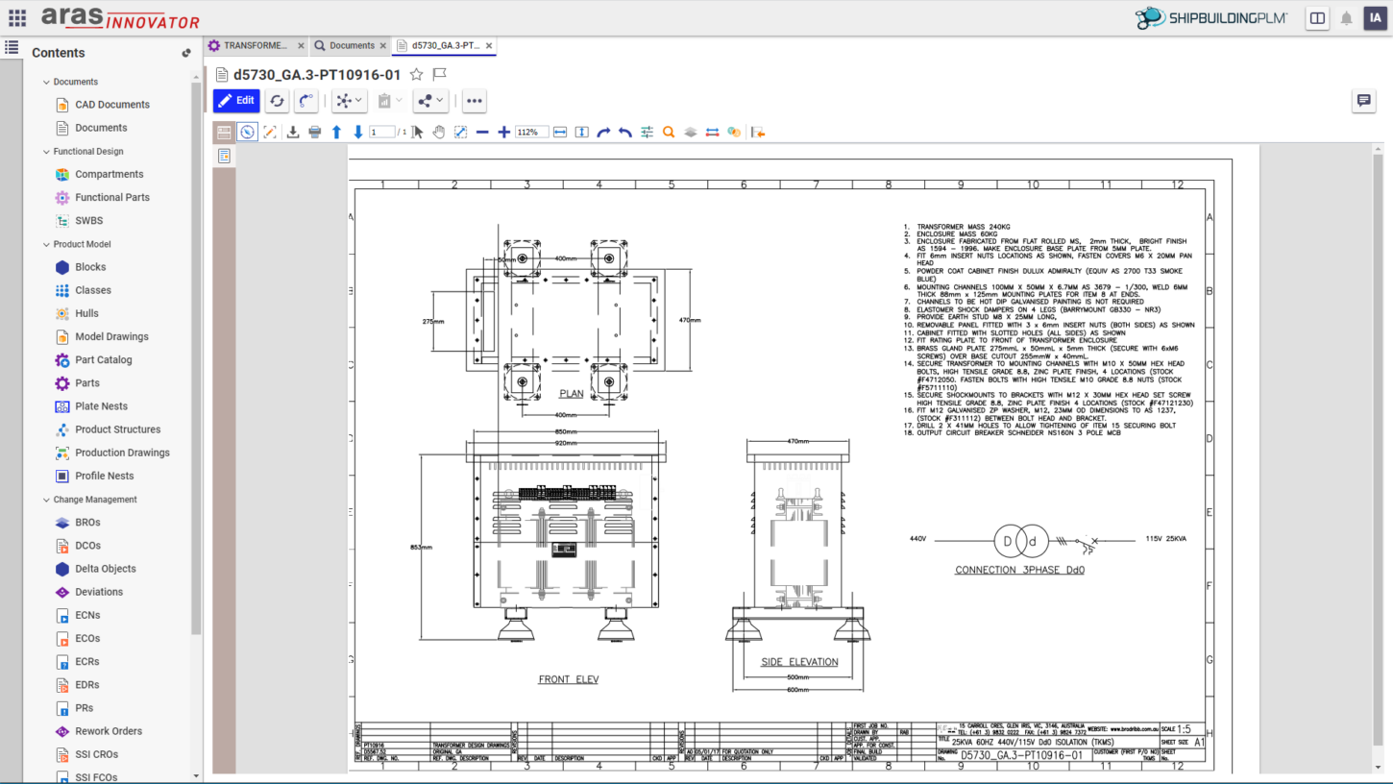Download the drawing using the download icon
1393x784 pixels.
coord(294,132)
